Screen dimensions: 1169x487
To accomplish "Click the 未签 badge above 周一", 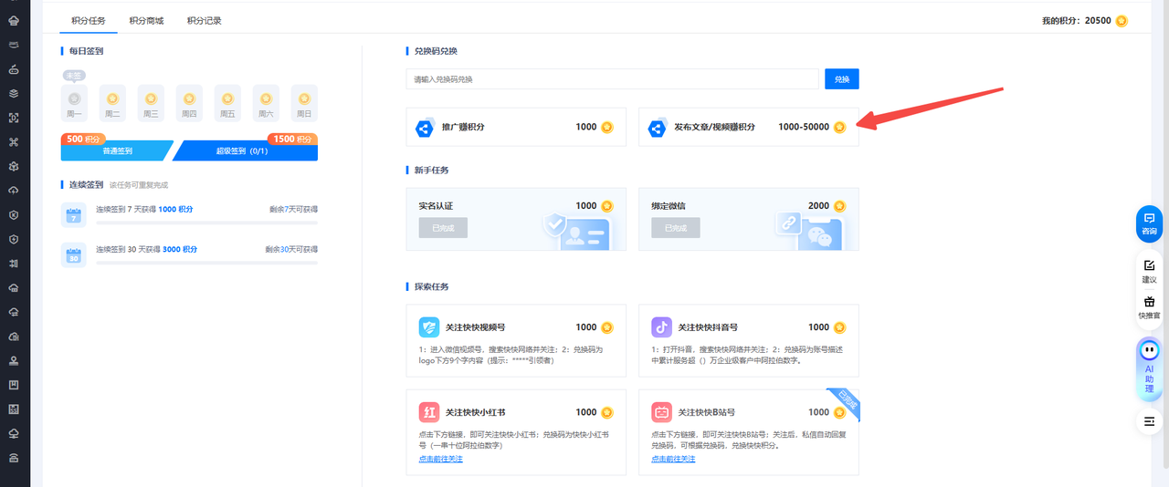I will [x=74, y=76].
